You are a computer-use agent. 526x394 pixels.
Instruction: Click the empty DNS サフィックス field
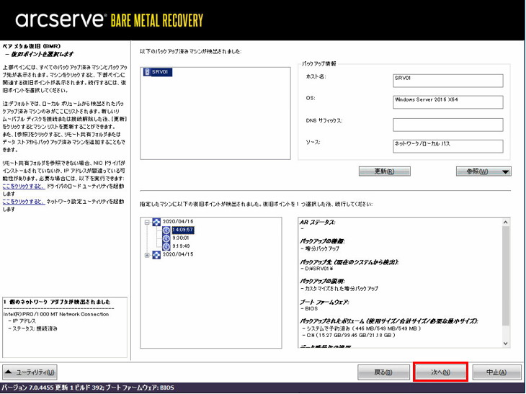(448, 125)
